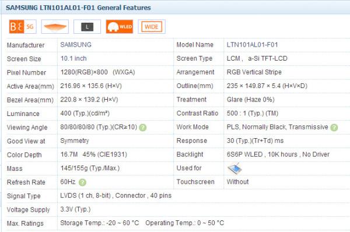350x232 pixels.
Task: Open the Refresh Rate help question mark
Action: click(x=82, y=182)
